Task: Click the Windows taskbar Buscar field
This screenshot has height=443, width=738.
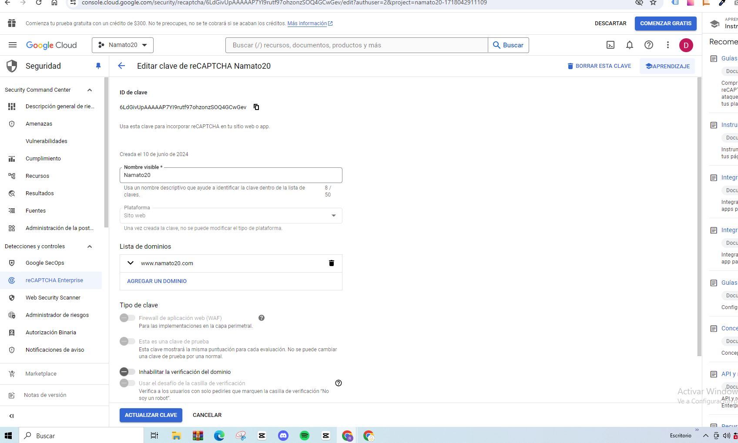Action: (81, 436)
